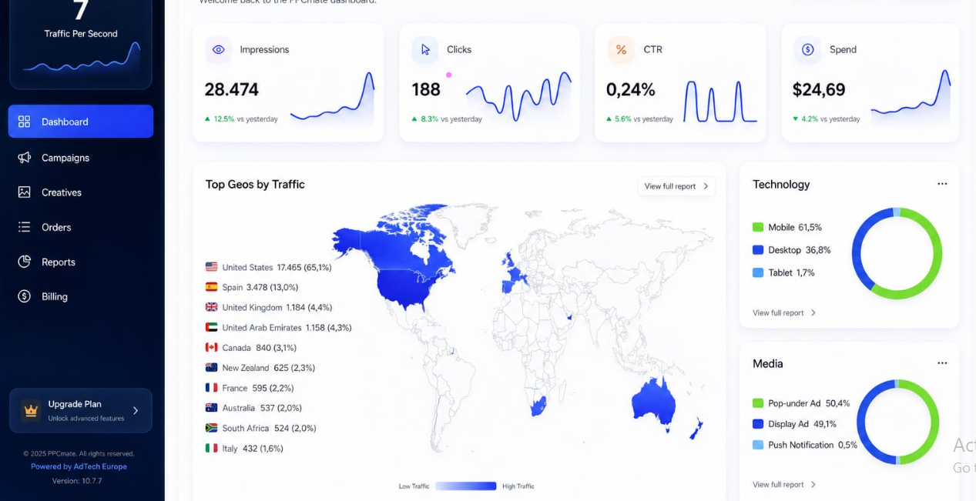Click the Impressions sparkline chart
Screen dimensions: 976x501
(332, 98)
